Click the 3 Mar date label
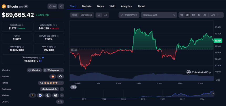 pyautogui.click(x=139, y=83)
